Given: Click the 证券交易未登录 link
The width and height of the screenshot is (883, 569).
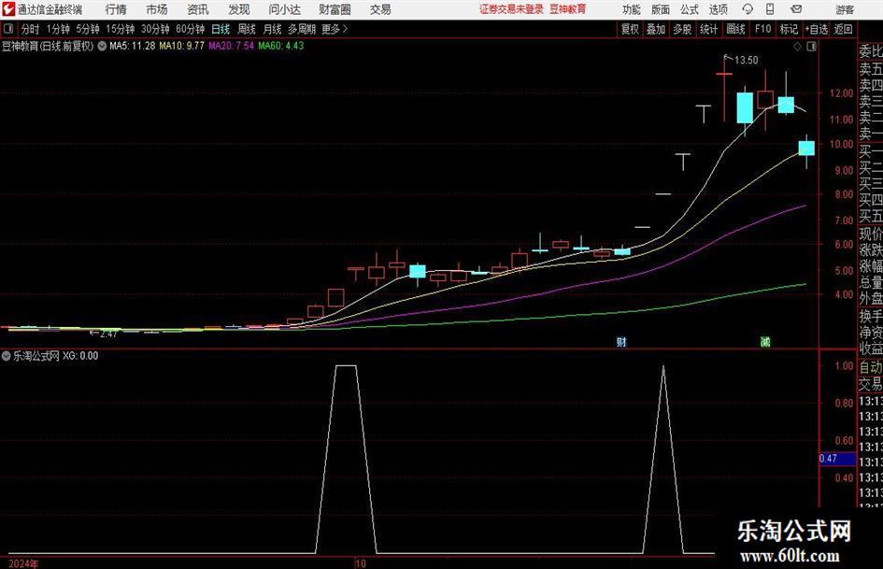Looking at the screenshot, I should tap(511, 9).
